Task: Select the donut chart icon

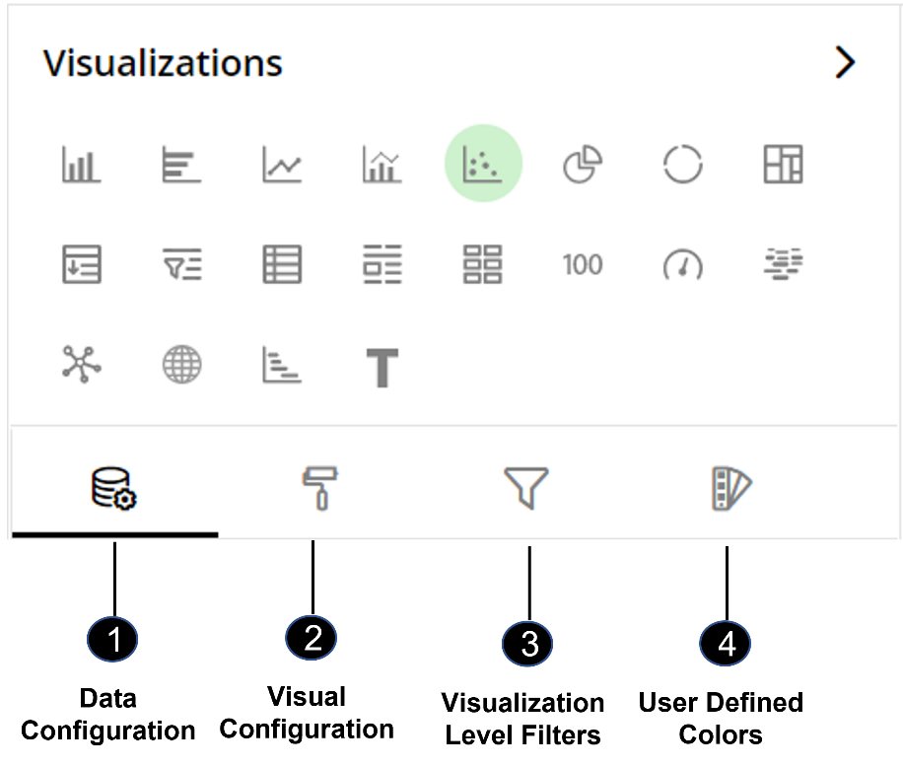Action: click(682, 165)
